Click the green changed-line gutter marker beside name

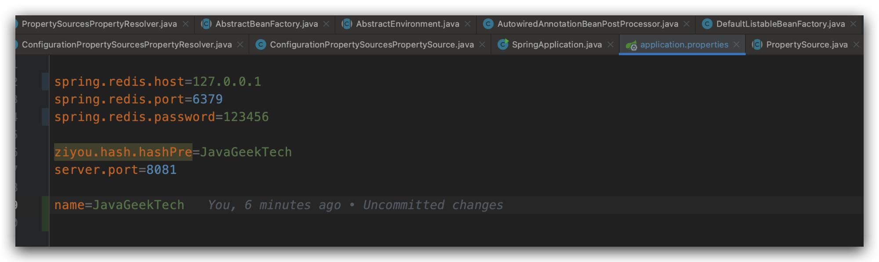tap(45, 214)
